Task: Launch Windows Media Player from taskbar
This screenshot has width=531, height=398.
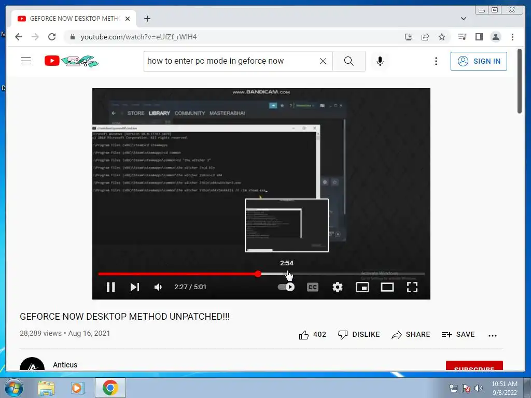Action: point(78,388)
